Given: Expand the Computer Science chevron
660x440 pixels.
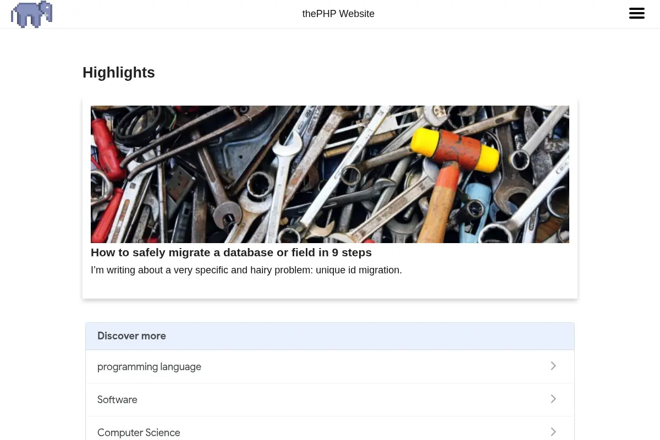Looking at the screenshot, I should pos(553,432).
